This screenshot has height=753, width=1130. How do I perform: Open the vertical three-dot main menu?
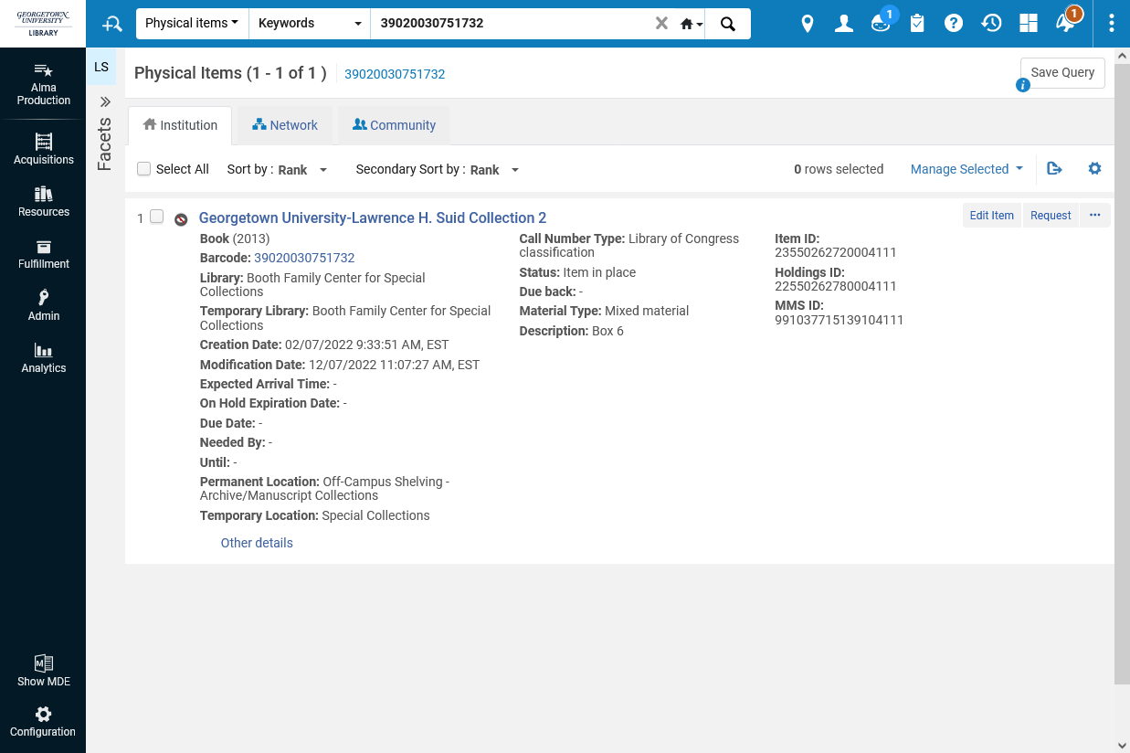[x=1111, y=24]
